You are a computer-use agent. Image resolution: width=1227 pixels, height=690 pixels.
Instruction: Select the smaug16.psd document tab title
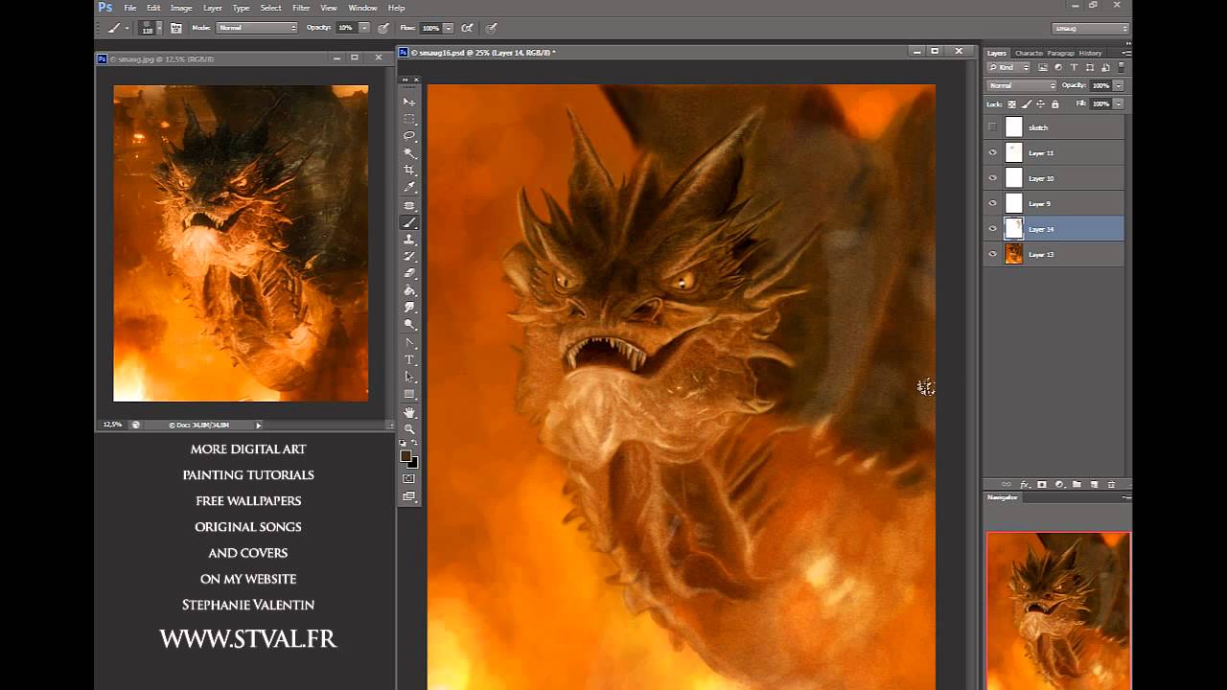(483, 53)
